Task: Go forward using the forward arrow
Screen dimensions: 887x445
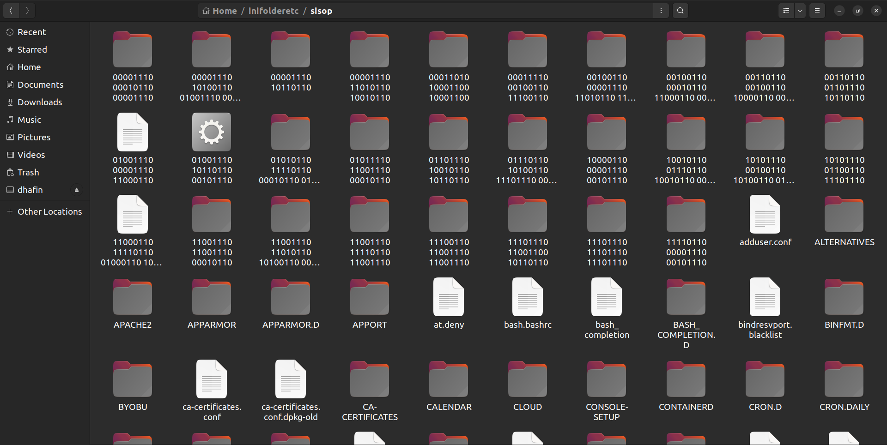Action: (x=27, y=11)
